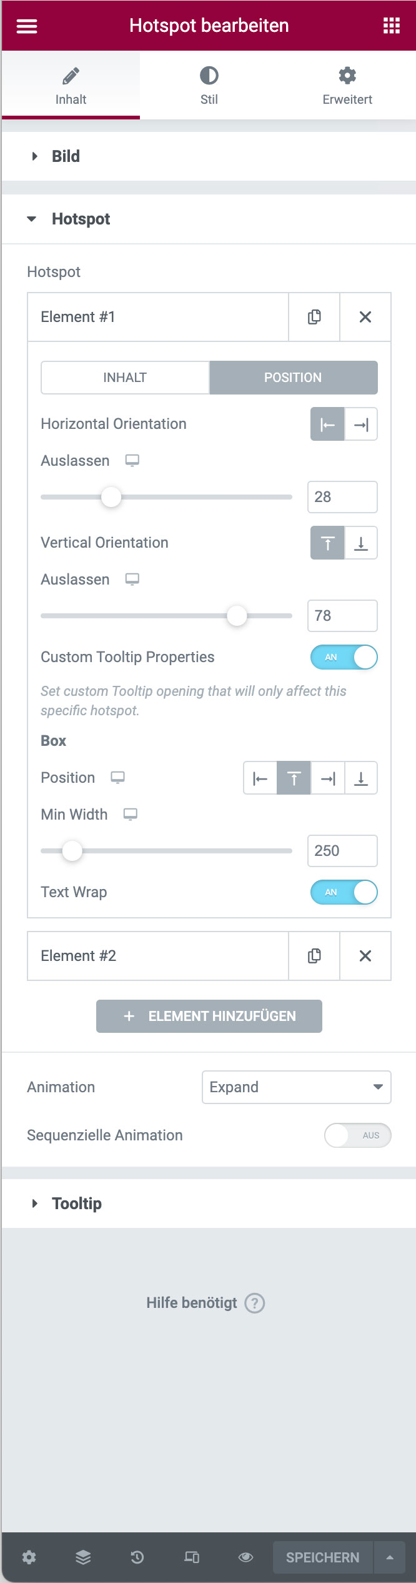Duplicate Element #1 hotspot item
The height and width of the screenshot is (1583, 416).
(x=314, y=317)
